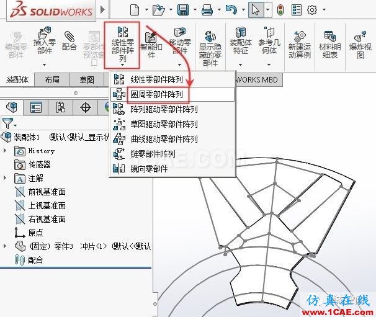Open the dropdown arrow beside Options gear
376x317 pixels.
point(324,10)
